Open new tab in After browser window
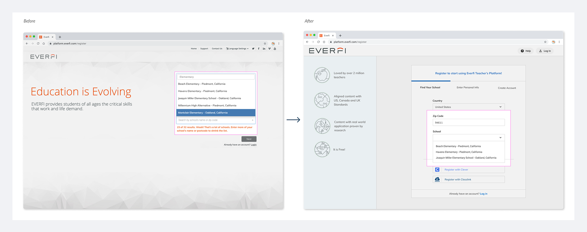This screenshot has height=232, width=587. 340,35
